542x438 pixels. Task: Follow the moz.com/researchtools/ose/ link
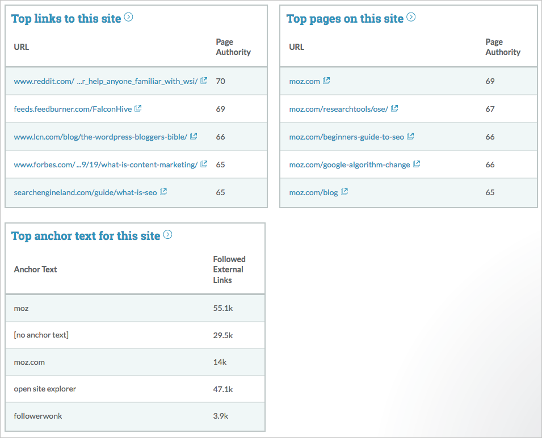pyautogui.click(x=339, y=109)
